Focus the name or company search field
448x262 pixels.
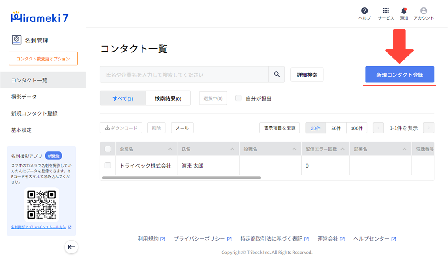pos(184,75)
